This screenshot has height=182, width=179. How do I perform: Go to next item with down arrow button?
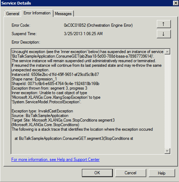[164, 34]
